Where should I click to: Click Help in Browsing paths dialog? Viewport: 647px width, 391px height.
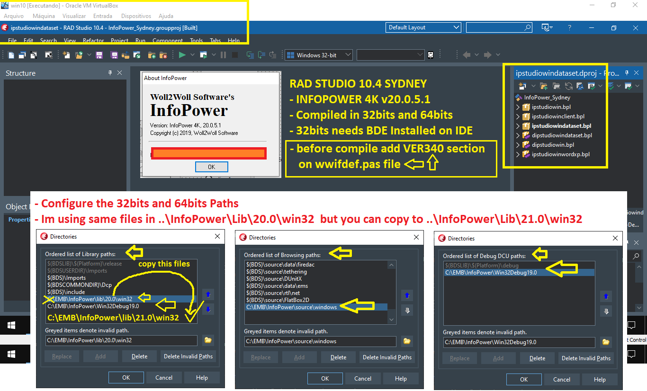[401, 378]
